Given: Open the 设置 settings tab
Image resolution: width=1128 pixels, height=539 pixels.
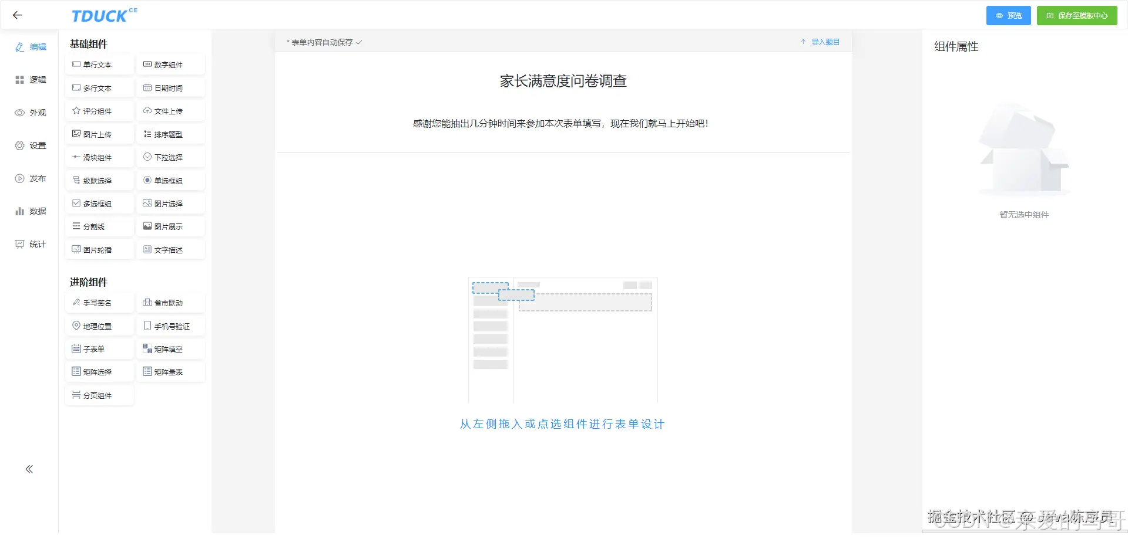Looking at the screenshot, I should click(31, 145).
